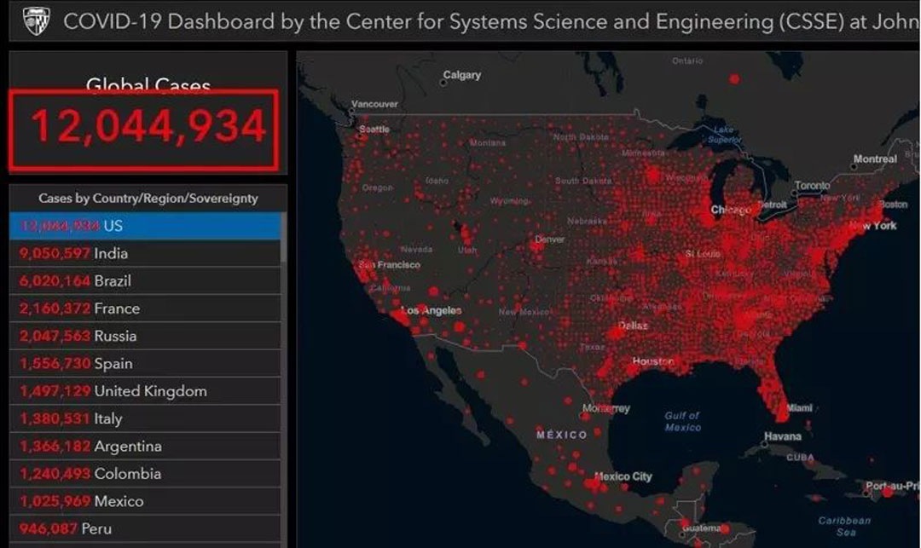Screen dimensions: 921x548
Task: Click the Detroit label on the map
Action: pos(772,205)
